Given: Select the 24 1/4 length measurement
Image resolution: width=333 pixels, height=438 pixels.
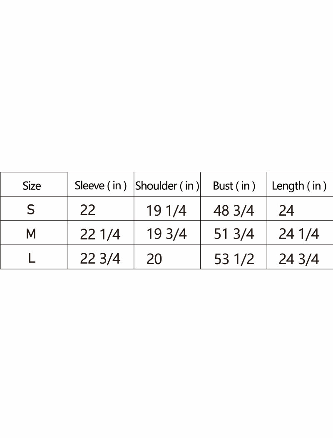Looking at the screenshot, I should pyautogui.click(x=299, y=234).
